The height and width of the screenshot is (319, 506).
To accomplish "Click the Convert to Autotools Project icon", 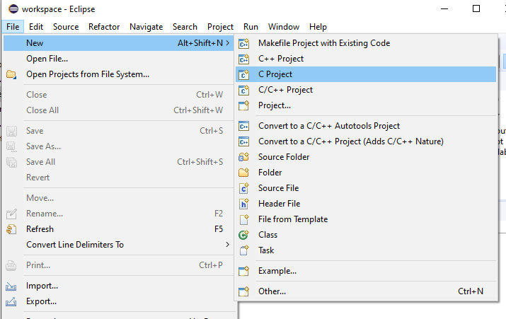I will point(244,126).
